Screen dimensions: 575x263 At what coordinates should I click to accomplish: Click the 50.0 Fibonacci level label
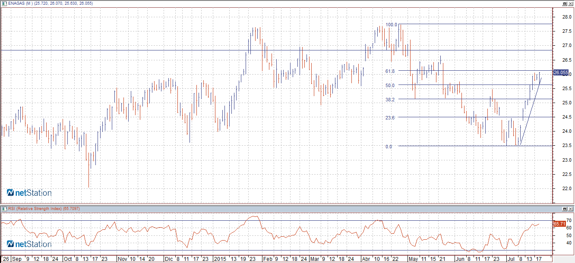[x=390, y=85]
